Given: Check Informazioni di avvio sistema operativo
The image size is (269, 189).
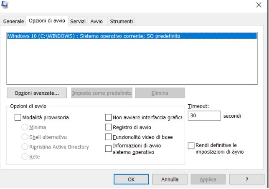Looking at the screenshot, I should click(x=108, y=149).
